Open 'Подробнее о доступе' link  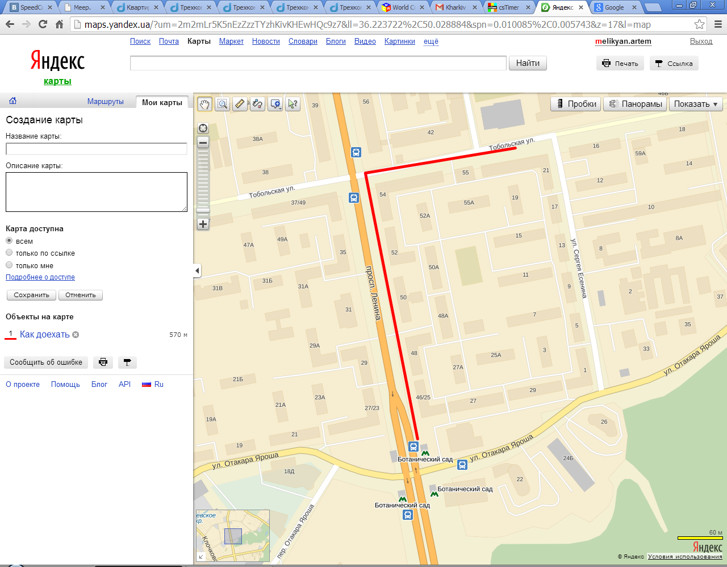(40, 277)
